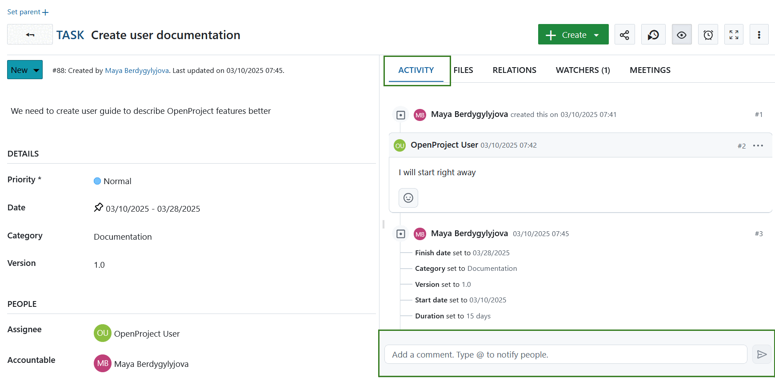The image size is (775, 378).
Task: Open Maya Berdygylyjova creator profile link
Action: click(136, 71)
